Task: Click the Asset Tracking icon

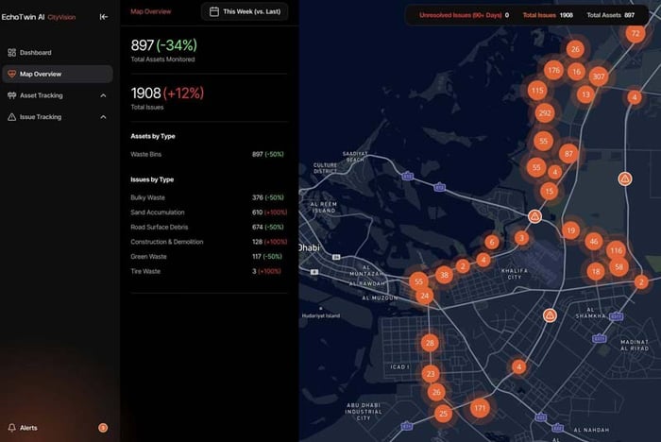Action: coord(11,95)
